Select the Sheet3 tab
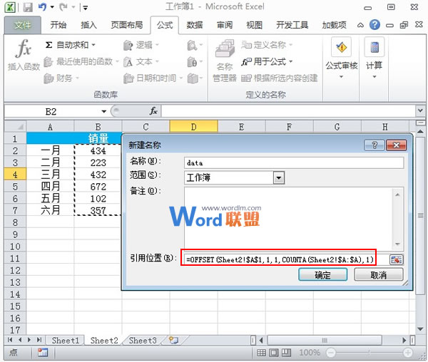Image resolution: width=428 pixels, height=362 pixels. coord(143,341)
